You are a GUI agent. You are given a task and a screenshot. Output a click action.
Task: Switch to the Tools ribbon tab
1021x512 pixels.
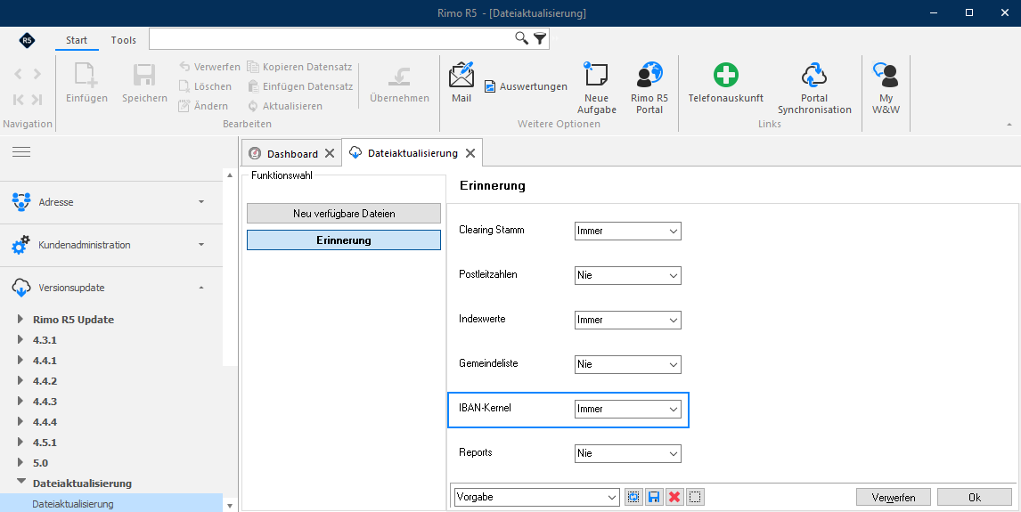(123, 40)
